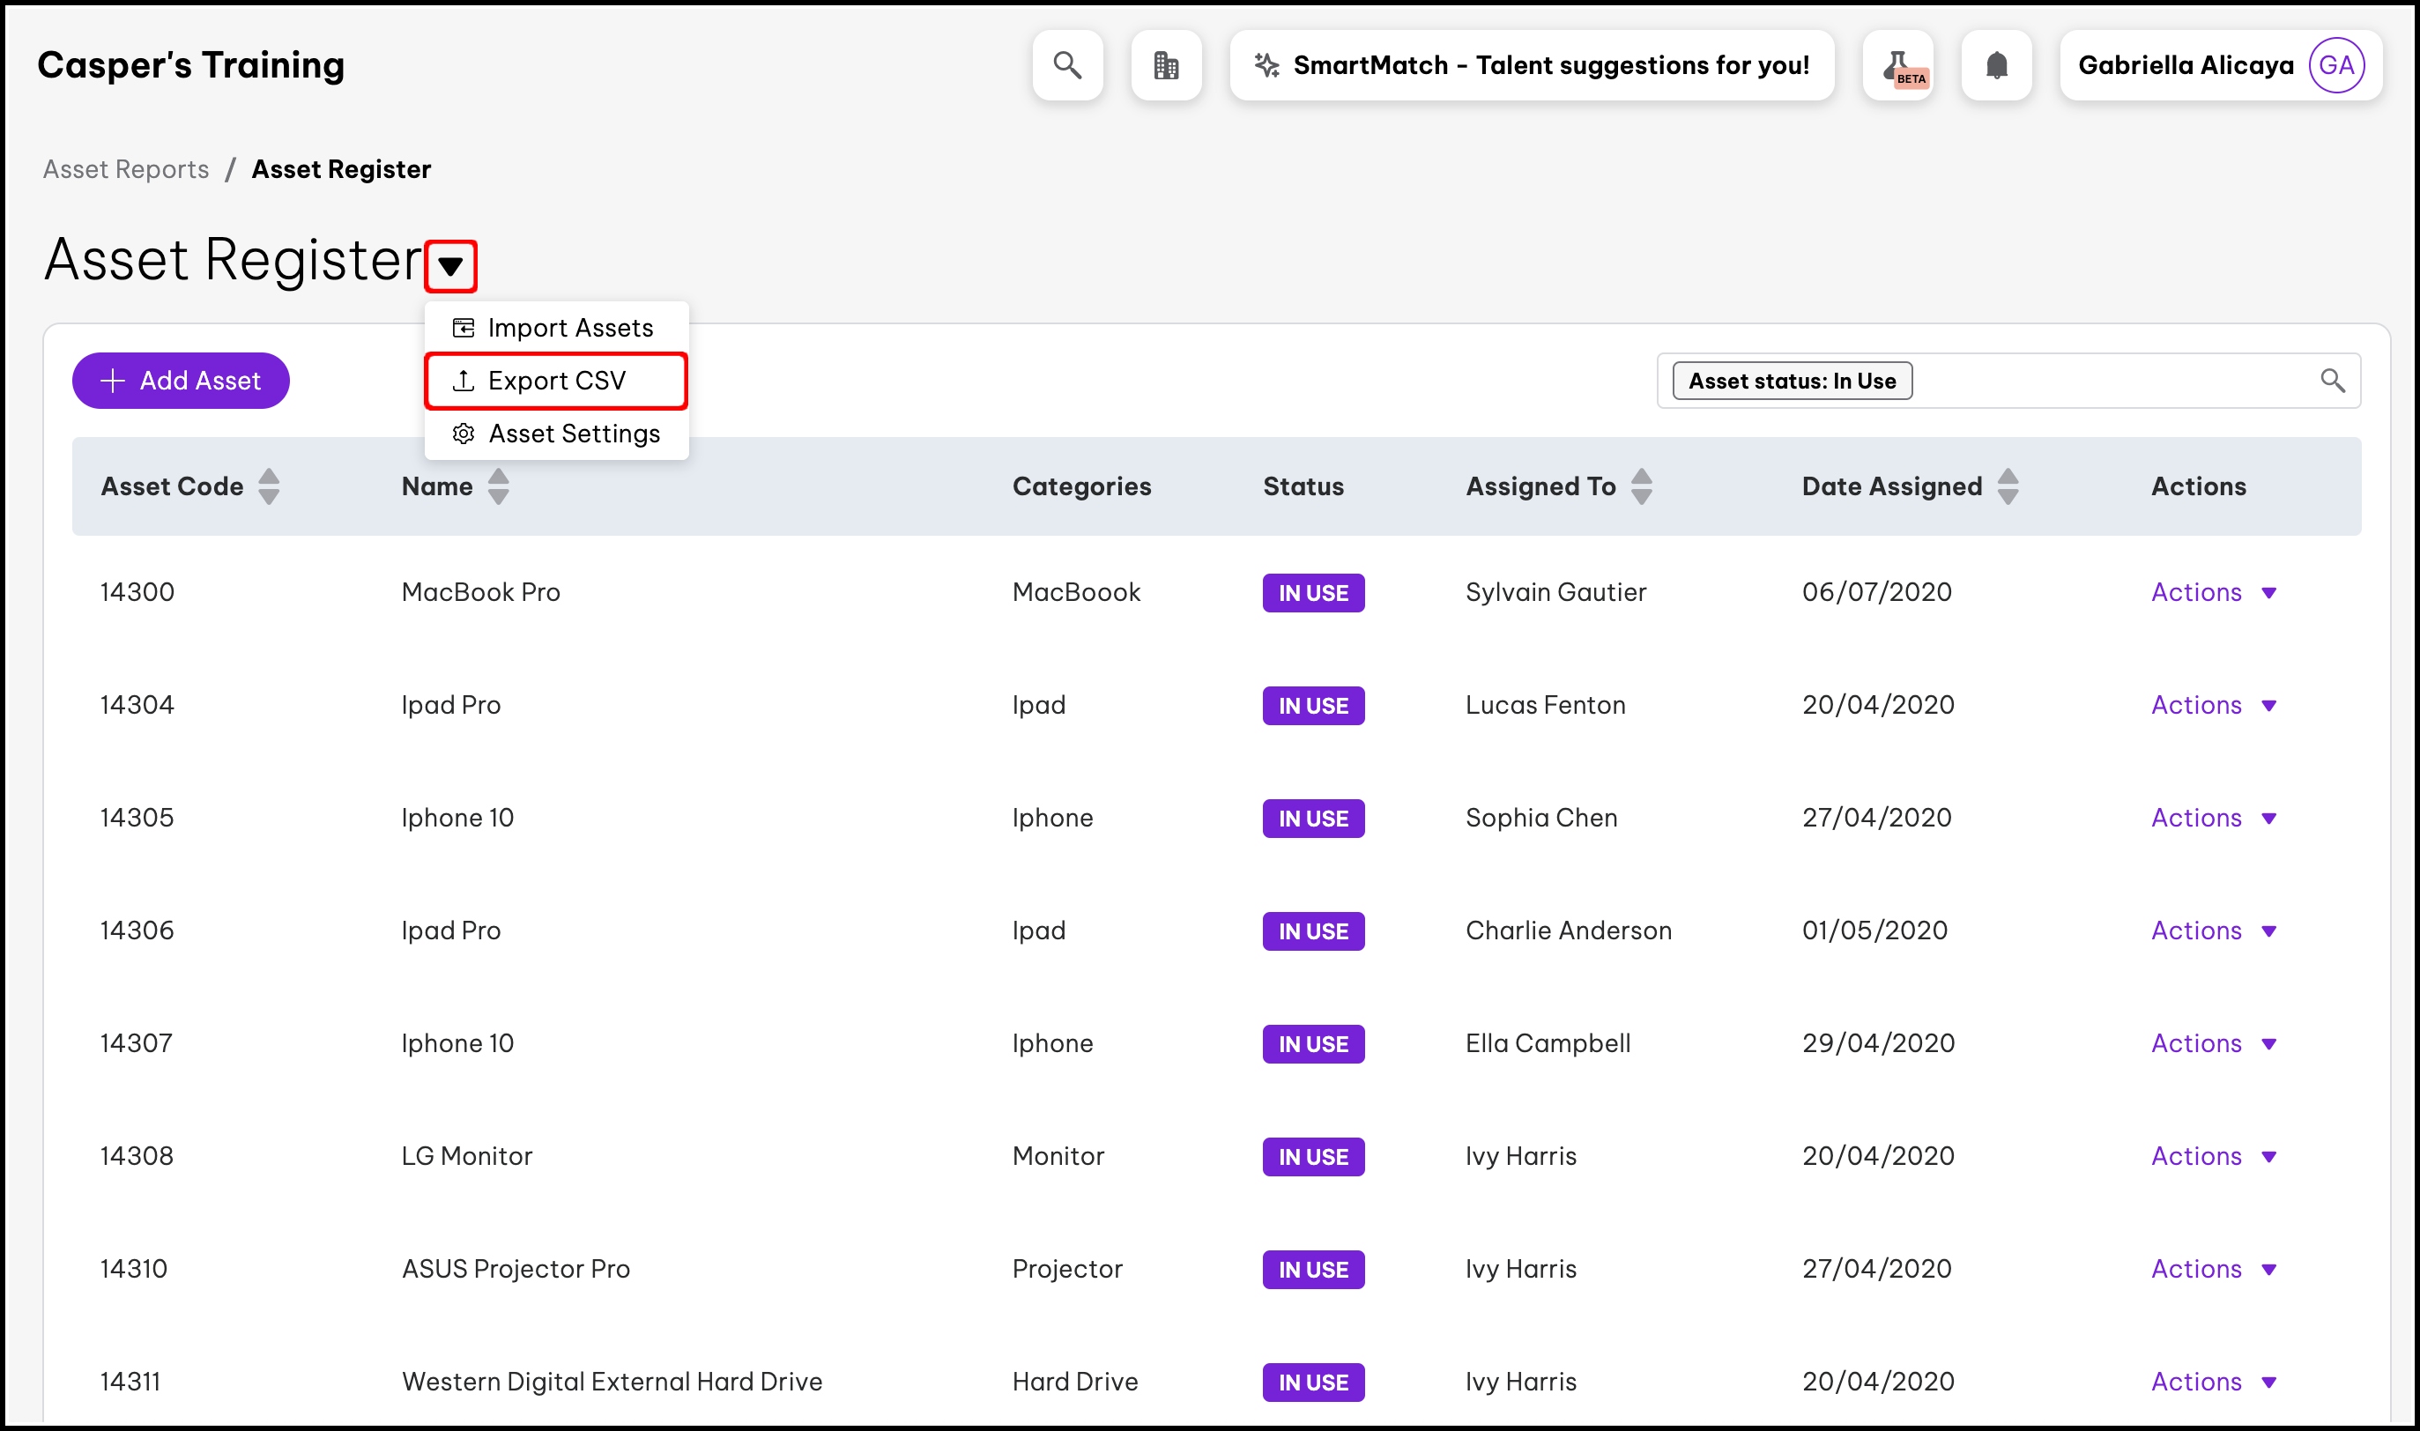This screenshot has height=1431, width=2420.
Task: Sort table by Asset Code column
Action: (x=269, y=487)
